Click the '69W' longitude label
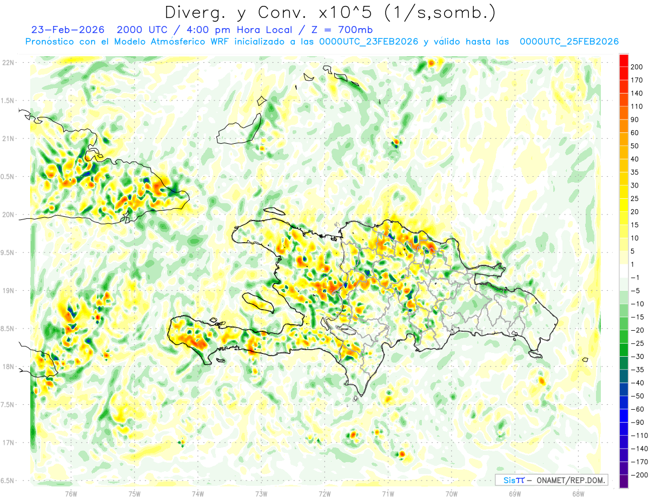649x501 pixels. tap(515, 493)
